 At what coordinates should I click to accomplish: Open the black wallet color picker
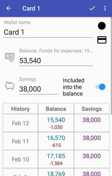(x=102, y=26)
